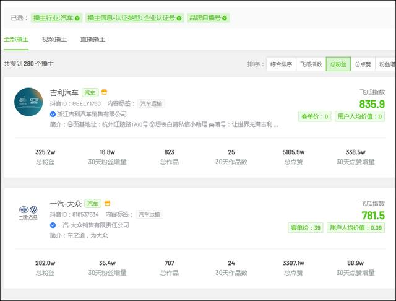
Task: Click 共搜到 280 个播主 result count
Action: (x=28, y=64)
